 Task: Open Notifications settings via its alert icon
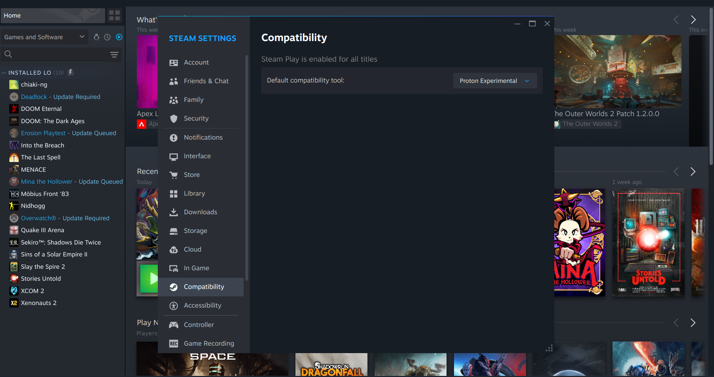click(173, 138)
